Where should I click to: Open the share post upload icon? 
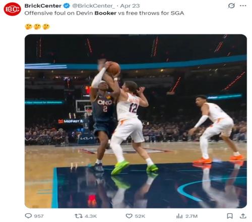[243, 216]
